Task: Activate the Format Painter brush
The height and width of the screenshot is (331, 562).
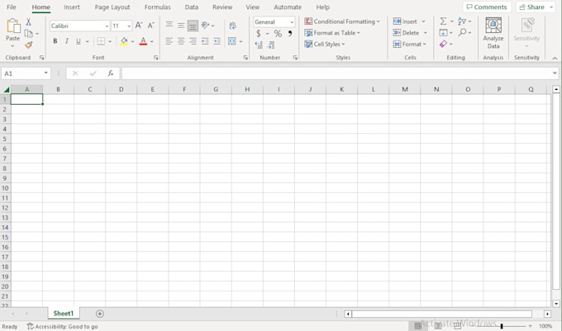Action: pyautogui.click(x=29, y=45)
